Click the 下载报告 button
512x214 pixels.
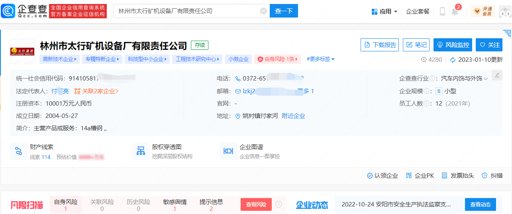coord(380,45)
